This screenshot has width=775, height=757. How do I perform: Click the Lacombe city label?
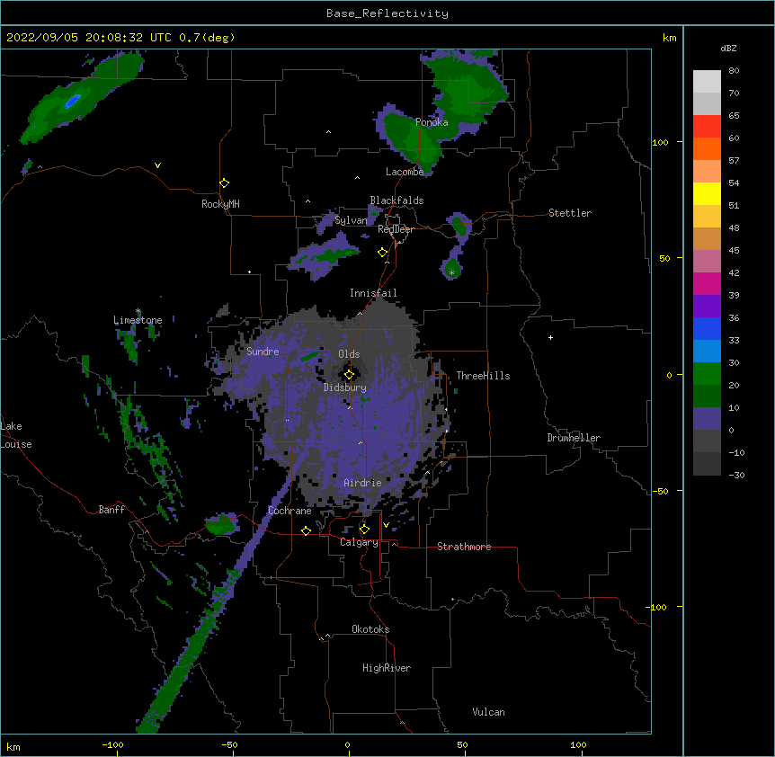(x=405, y=172)
